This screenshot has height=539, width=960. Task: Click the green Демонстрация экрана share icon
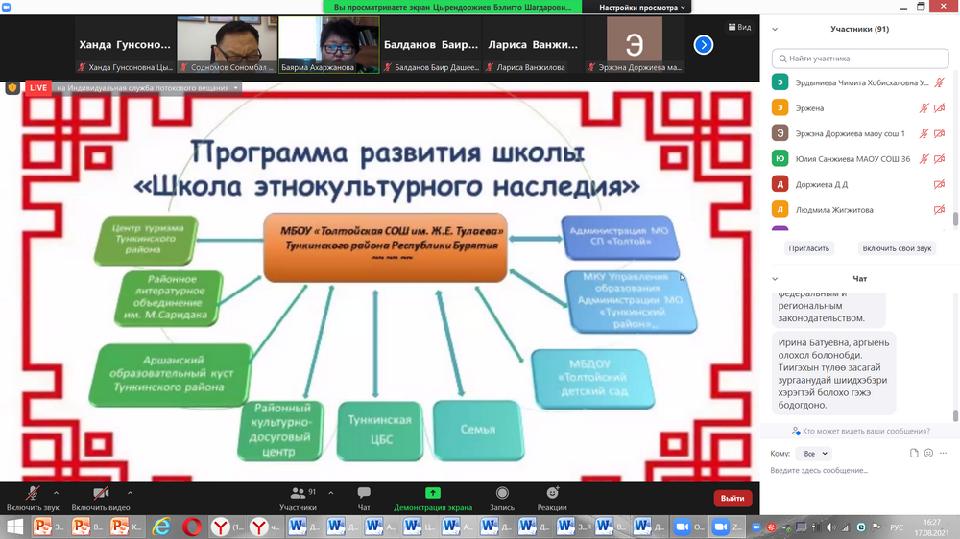point(433,493)
